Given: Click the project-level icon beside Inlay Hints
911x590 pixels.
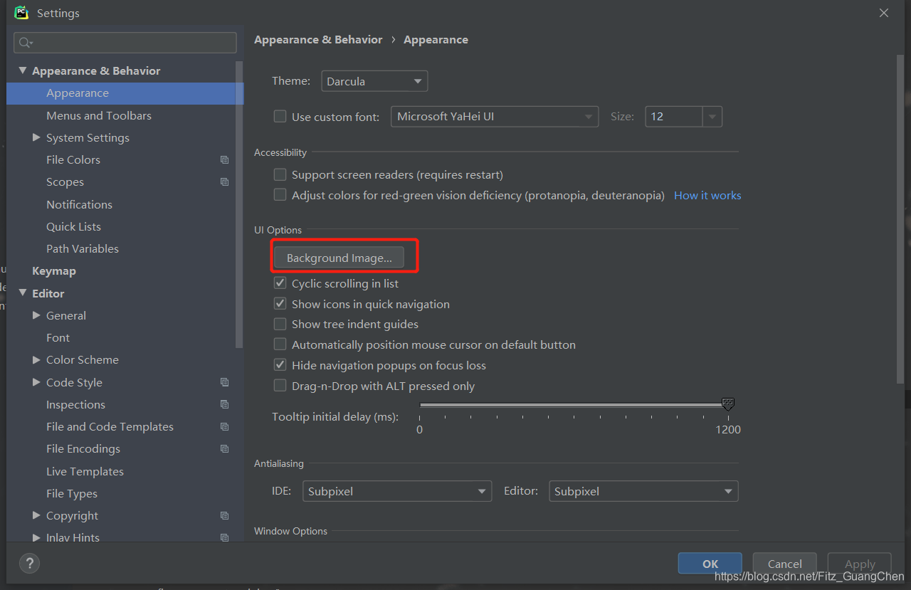Looking at the screenshot, I should (224, 537).
